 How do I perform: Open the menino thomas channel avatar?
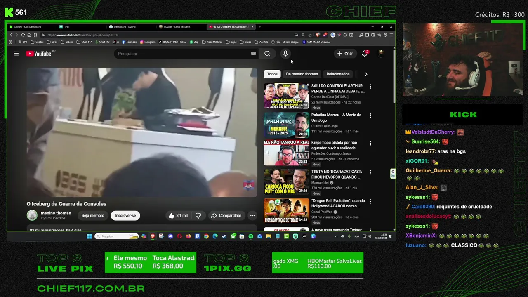(x=32, y=215)
